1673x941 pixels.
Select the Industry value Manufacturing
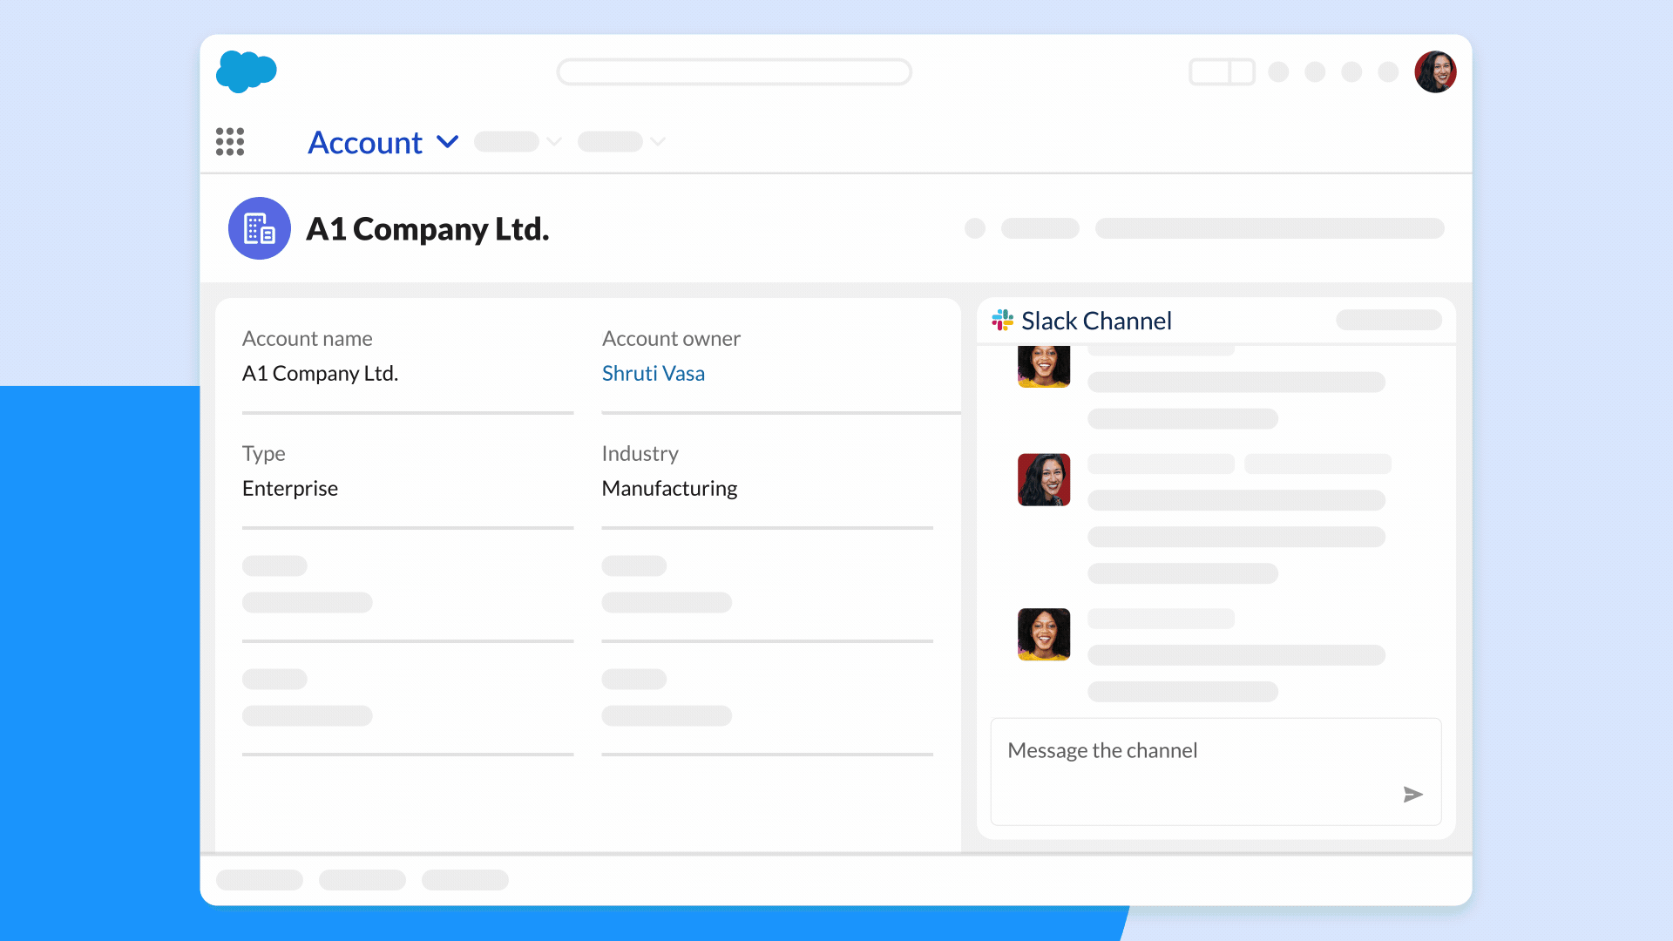pos(669,488)
